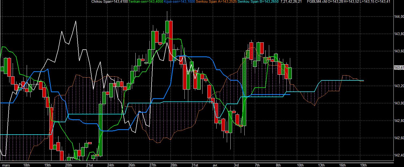This screenshot has width=404, height=167.
Task: Click the mars month label on time axis
Action: (x=5, y=165)
